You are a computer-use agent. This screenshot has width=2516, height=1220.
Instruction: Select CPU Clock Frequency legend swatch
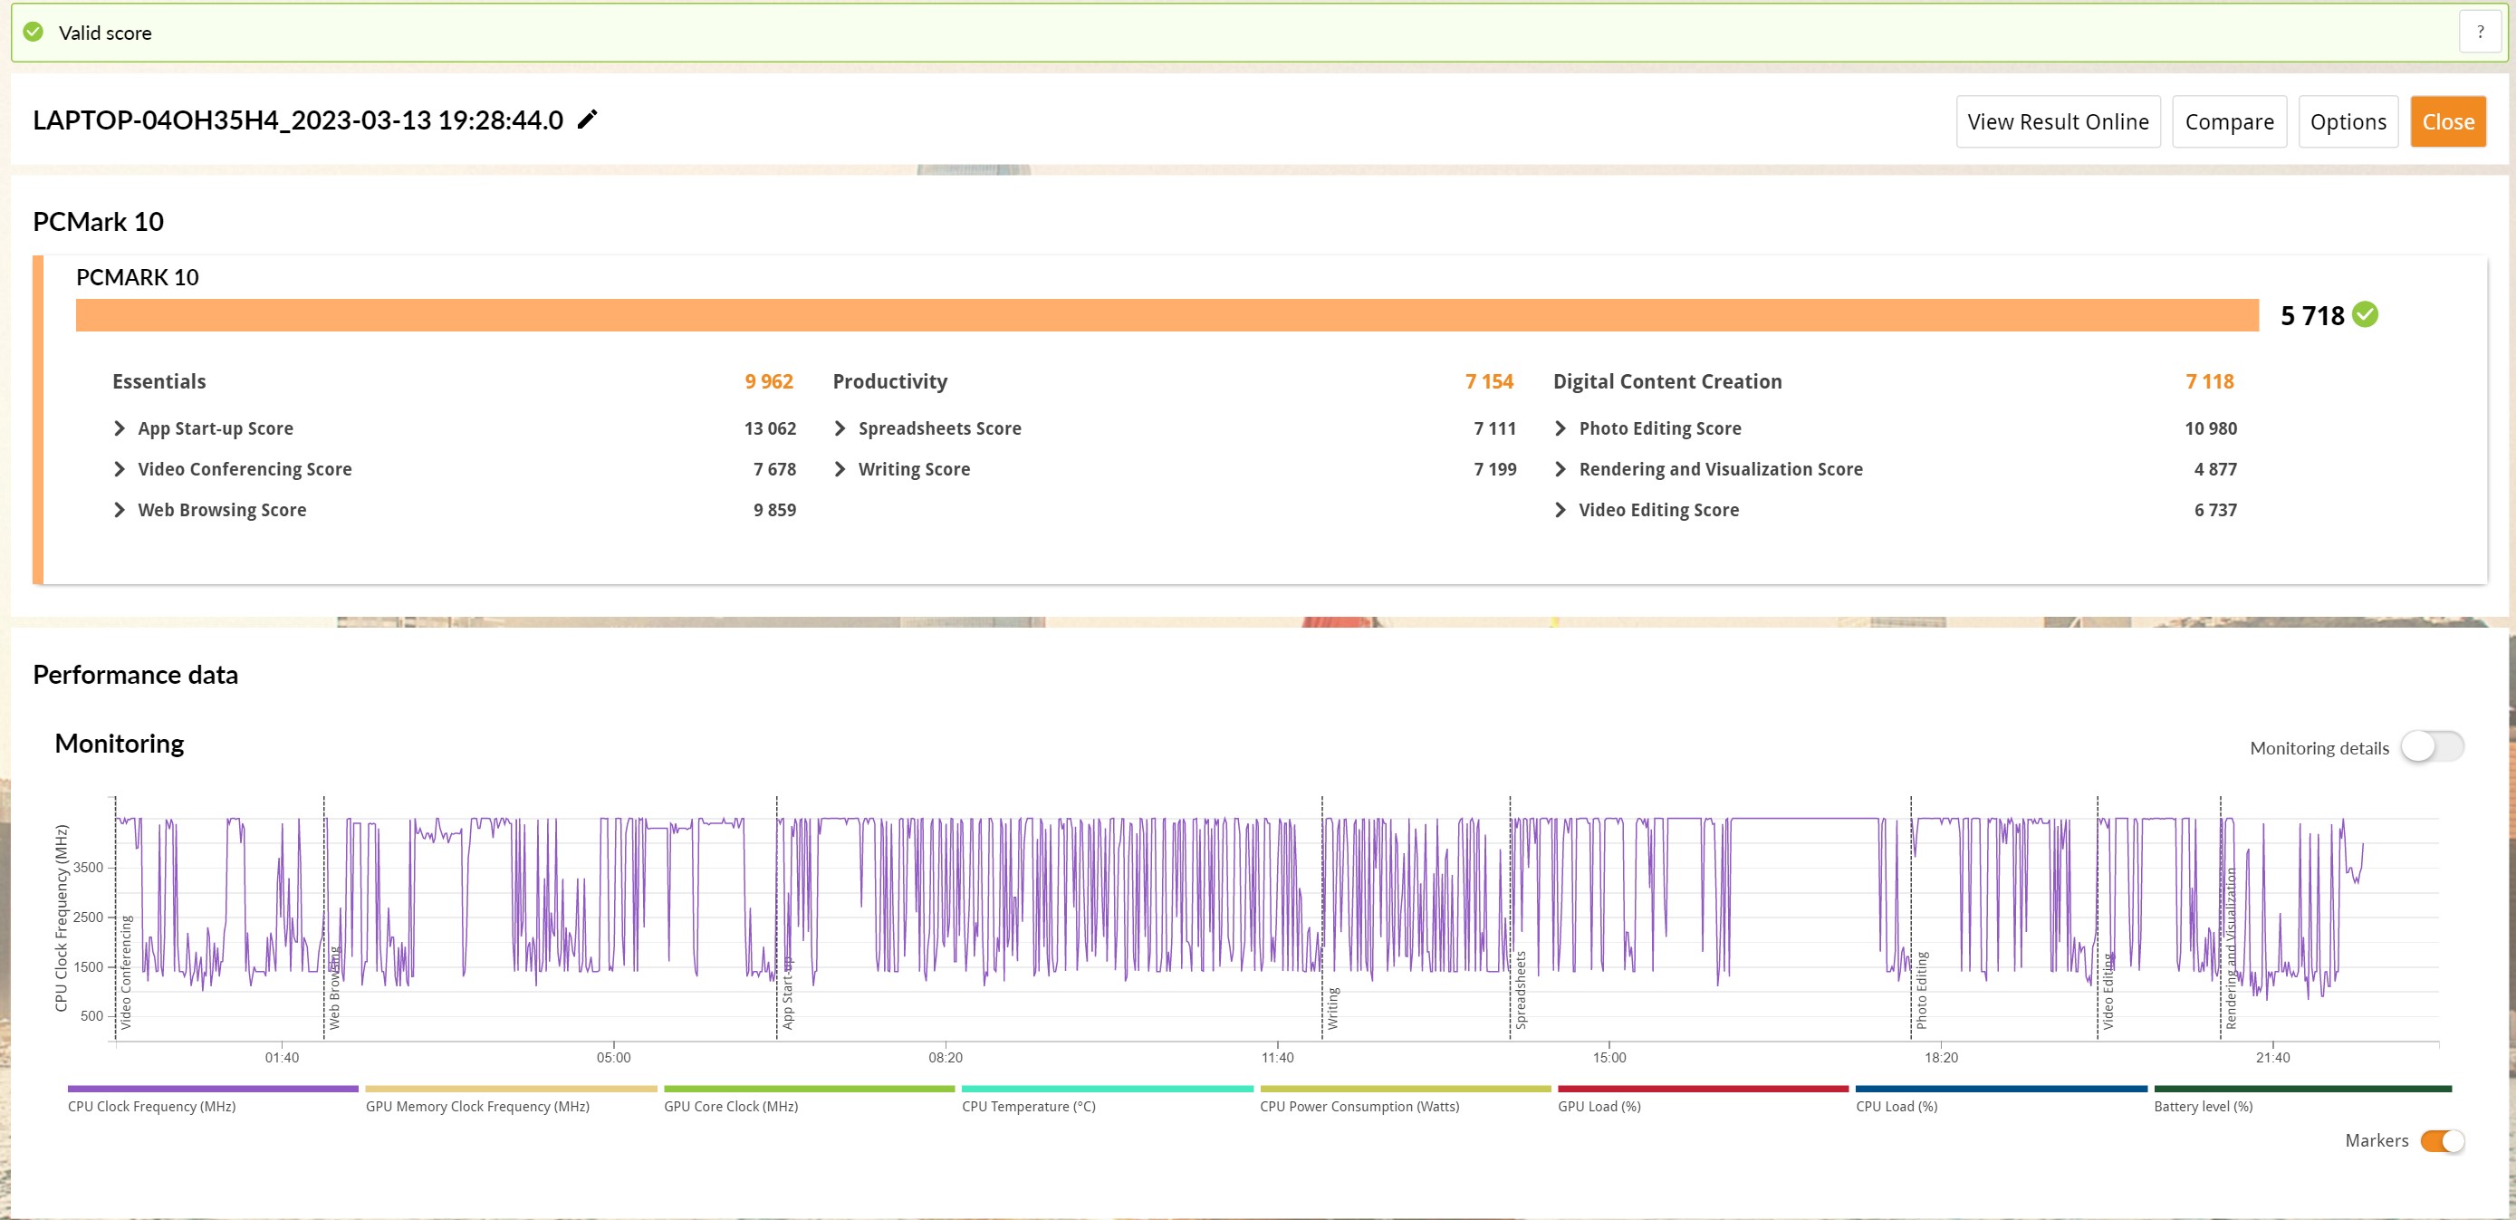pos(212,1088)
